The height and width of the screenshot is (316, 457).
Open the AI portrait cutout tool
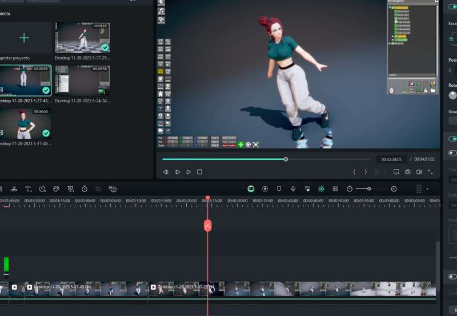(70, 189)
